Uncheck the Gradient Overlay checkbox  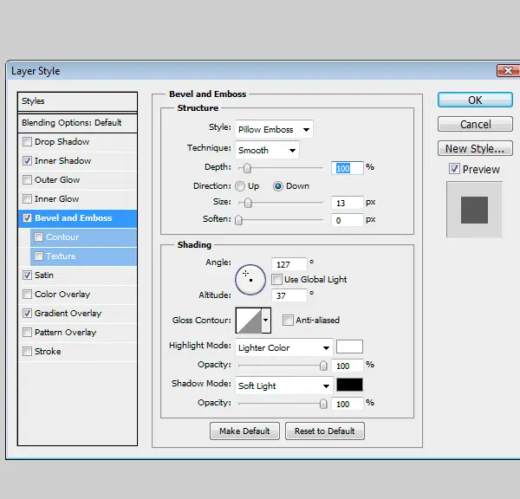coord(27,314)
